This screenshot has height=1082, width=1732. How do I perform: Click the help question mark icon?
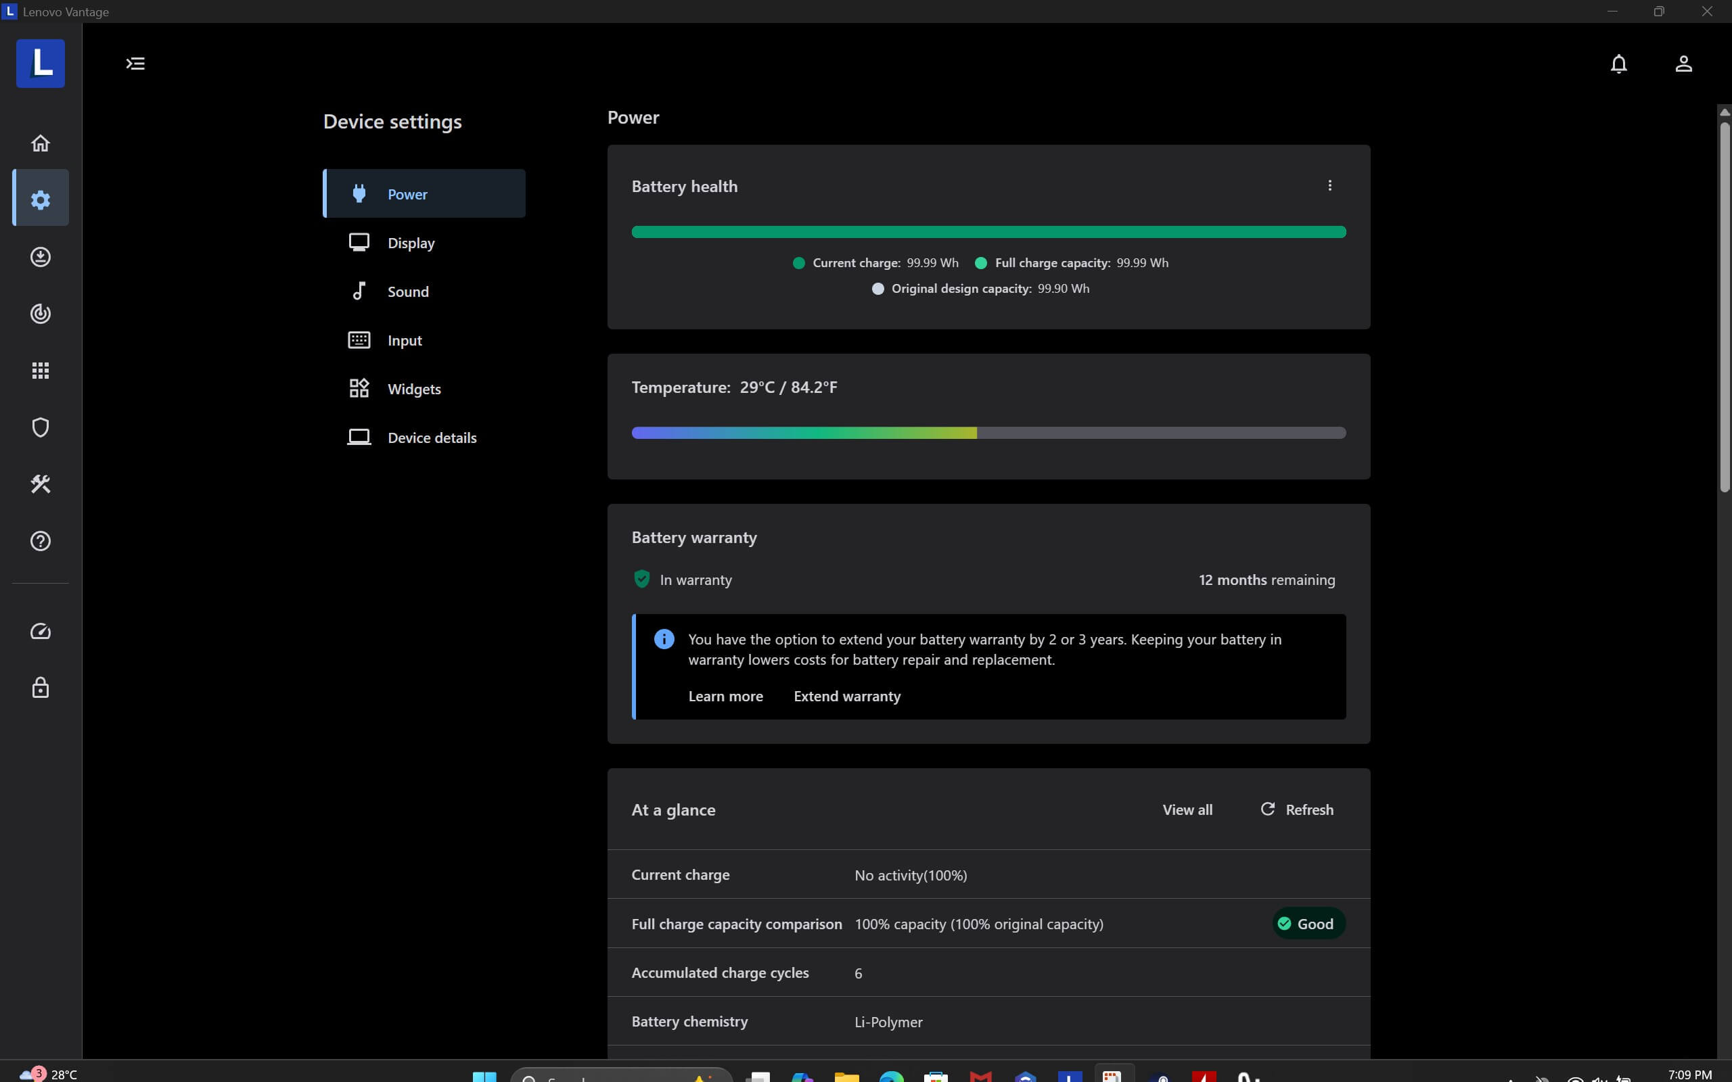pos(40,541)
